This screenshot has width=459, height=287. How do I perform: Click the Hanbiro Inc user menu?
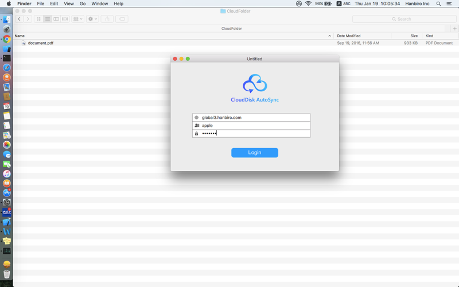point(417,3)
